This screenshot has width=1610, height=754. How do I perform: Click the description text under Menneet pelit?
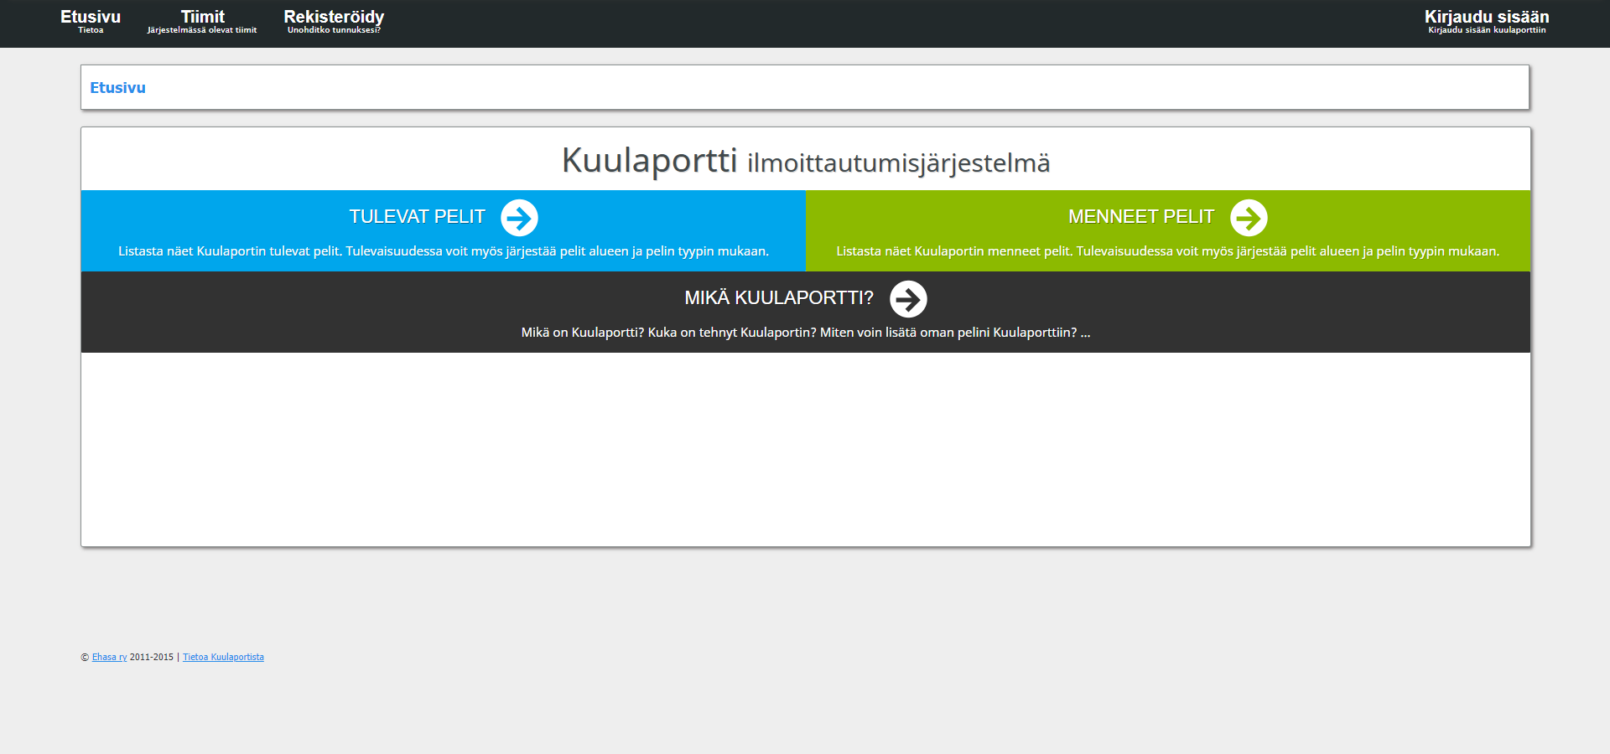pyautogui.click(x=1168, y=251)
